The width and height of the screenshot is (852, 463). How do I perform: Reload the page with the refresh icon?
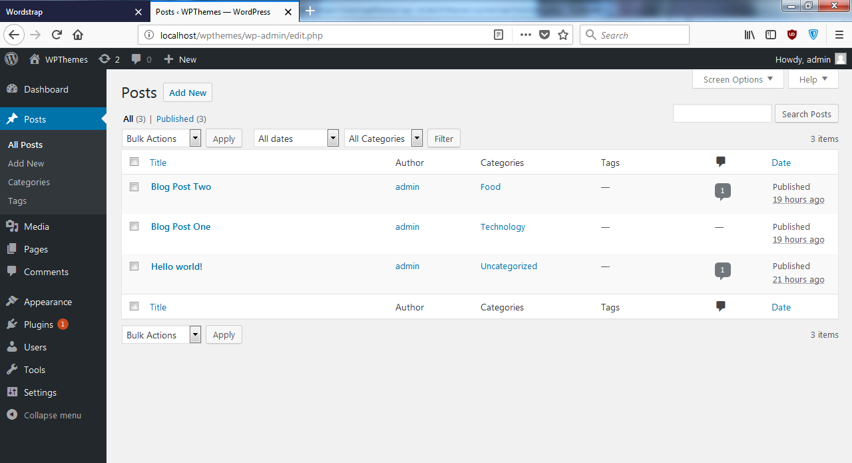[x=57, y=35]
